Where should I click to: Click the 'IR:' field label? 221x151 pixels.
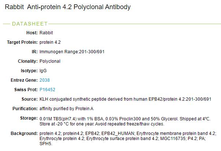tap(33, 52)
